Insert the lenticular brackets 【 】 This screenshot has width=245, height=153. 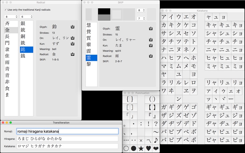pyautogui.click(x=152, y=107)
